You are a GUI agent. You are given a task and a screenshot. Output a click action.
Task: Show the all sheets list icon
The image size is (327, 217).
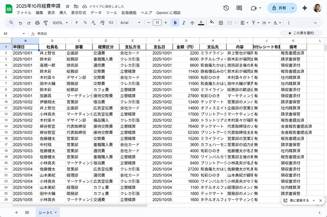[27, 212]
